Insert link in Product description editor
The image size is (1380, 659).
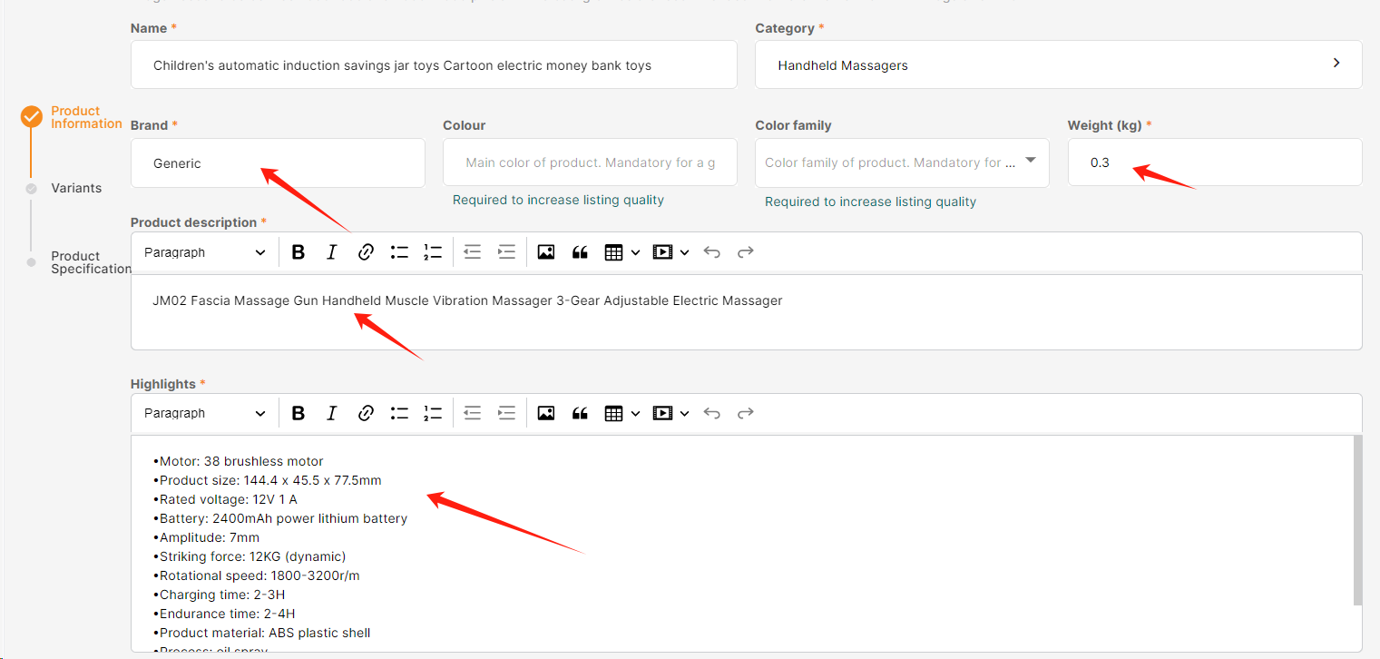click(x=366, y=252)
